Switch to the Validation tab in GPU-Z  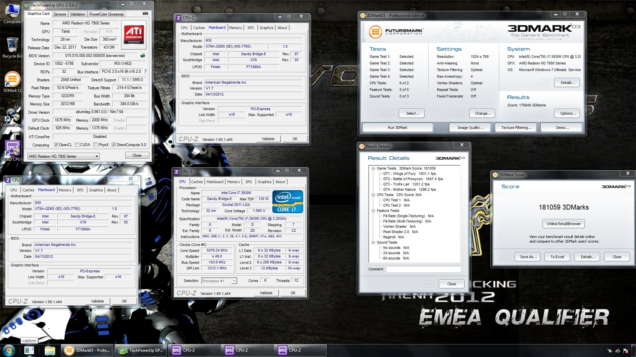coord(78,14)
